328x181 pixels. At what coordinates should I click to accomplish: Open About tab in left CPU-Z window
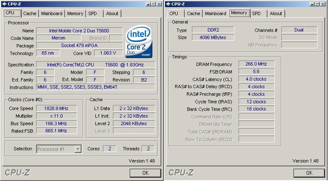coord(112,13)
